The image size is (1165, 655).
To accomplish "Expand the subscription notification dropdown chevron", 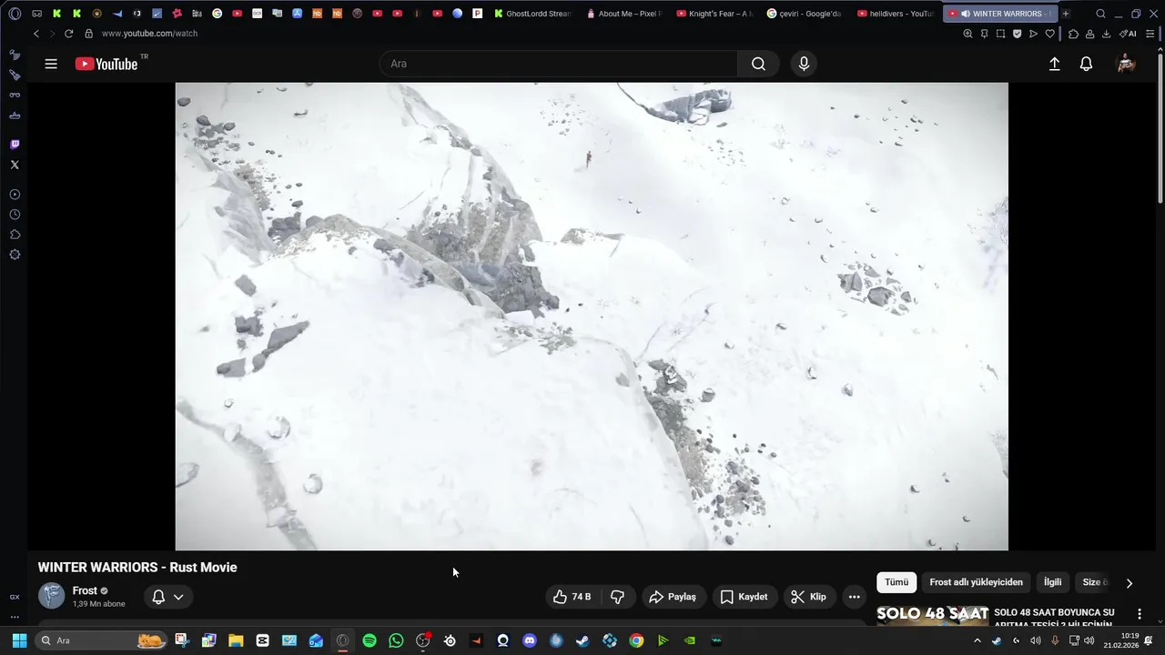I will [x=178, y=597].
